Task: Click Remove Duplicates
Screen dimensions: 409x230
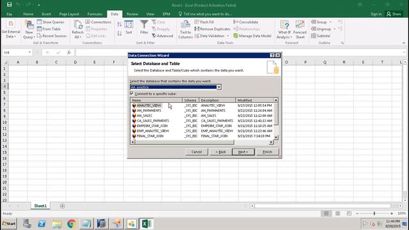Action: click(x=212, y=29)
